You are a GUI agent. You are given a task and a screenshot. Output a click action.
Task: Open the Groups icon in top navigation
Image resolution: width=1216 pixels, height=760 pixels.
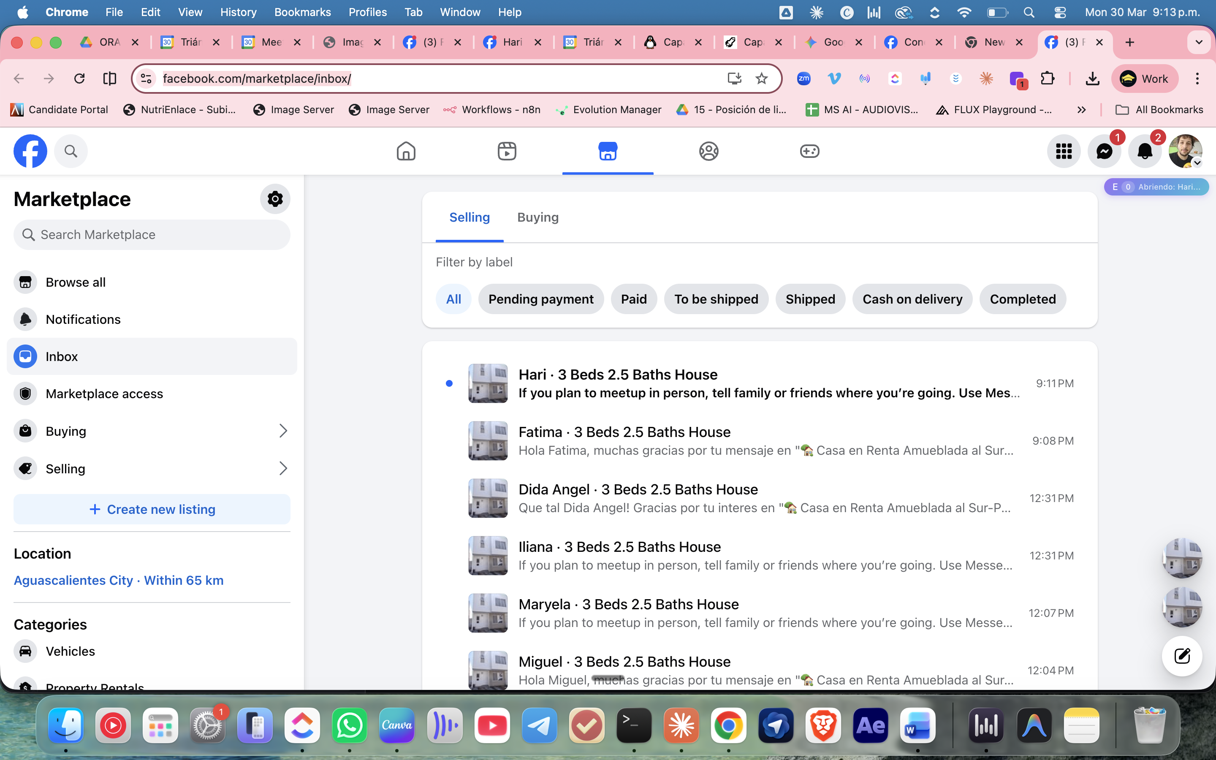click(708, 151)
